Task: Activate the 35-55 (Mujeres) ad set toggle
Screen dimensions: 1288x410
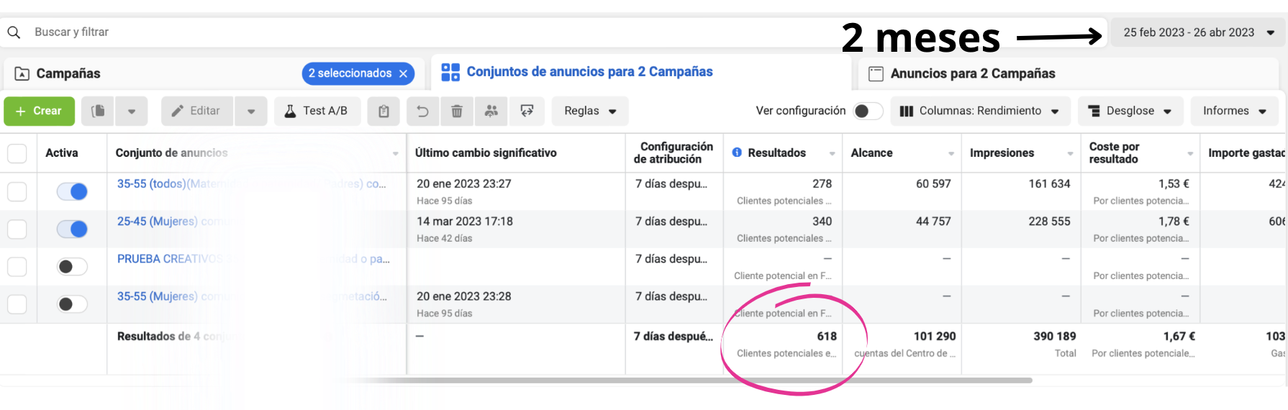Action: coord(72,304)
